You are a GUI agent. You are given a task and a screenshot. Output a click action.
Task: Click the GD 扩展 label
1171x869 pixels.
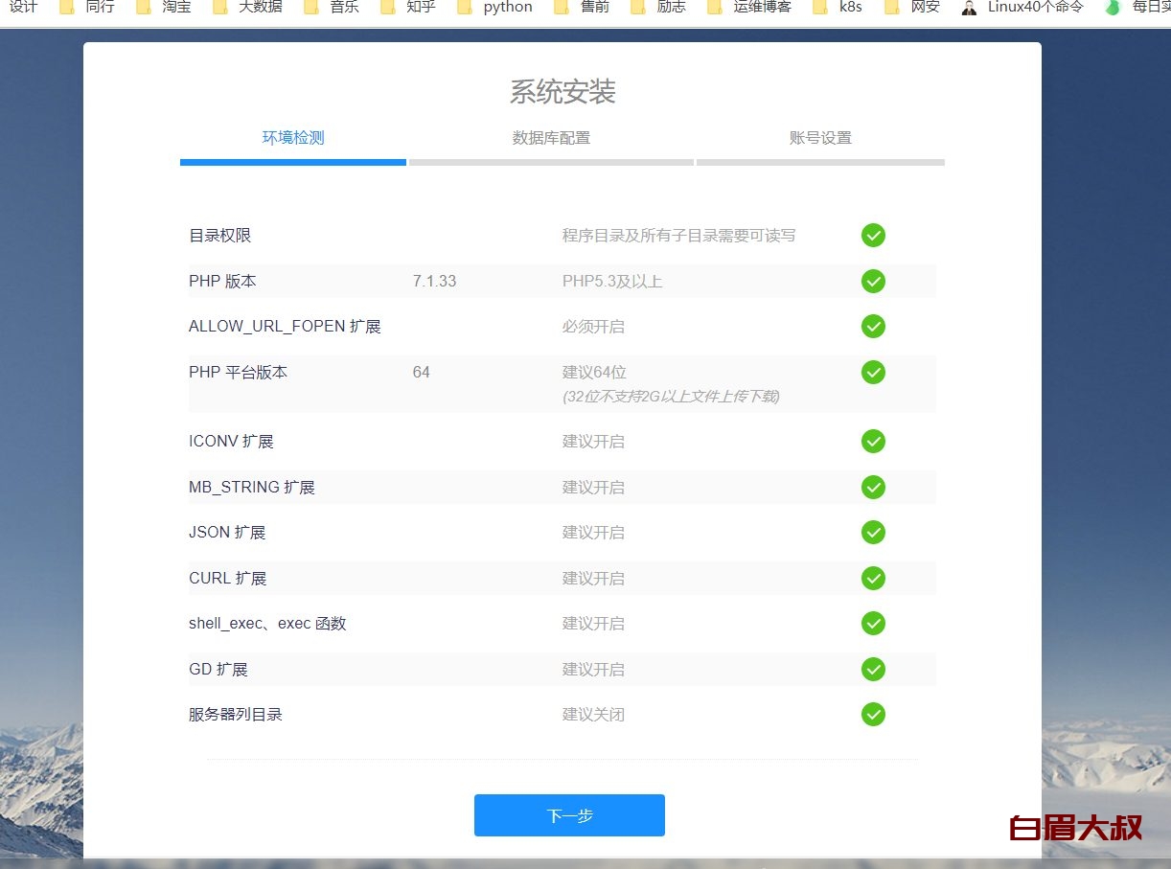pyautogui.click(x=218, y=670)
